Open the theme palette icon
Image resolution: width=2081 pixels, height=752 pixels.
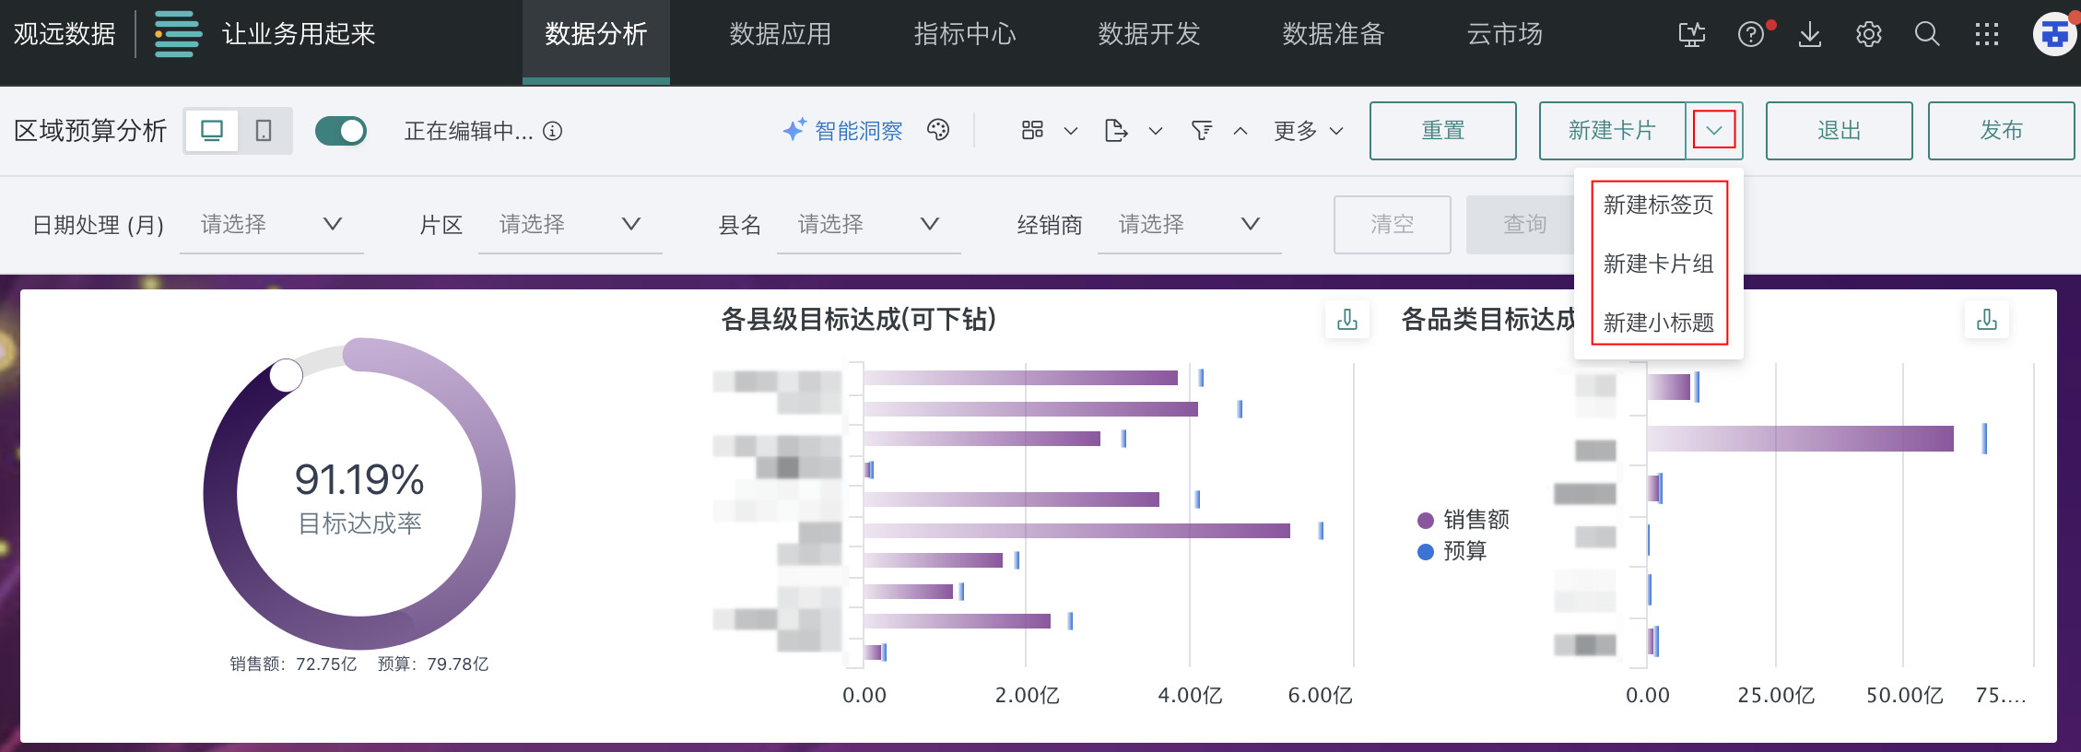coord(938,130)
